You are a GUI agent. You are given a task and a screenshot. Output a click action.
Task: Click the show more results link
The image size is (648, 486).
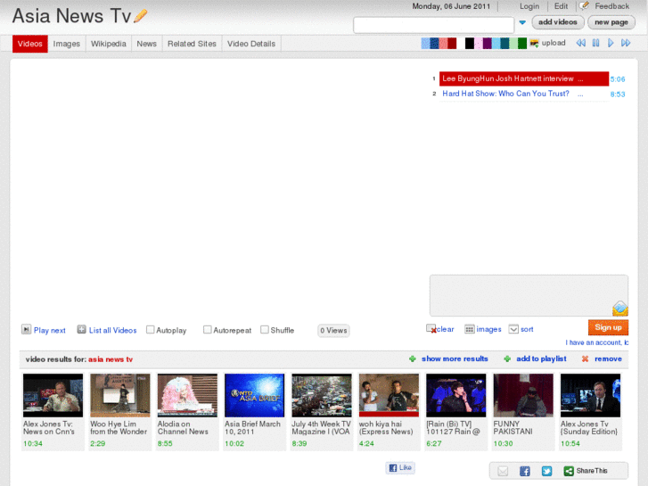tap(455, 358)
